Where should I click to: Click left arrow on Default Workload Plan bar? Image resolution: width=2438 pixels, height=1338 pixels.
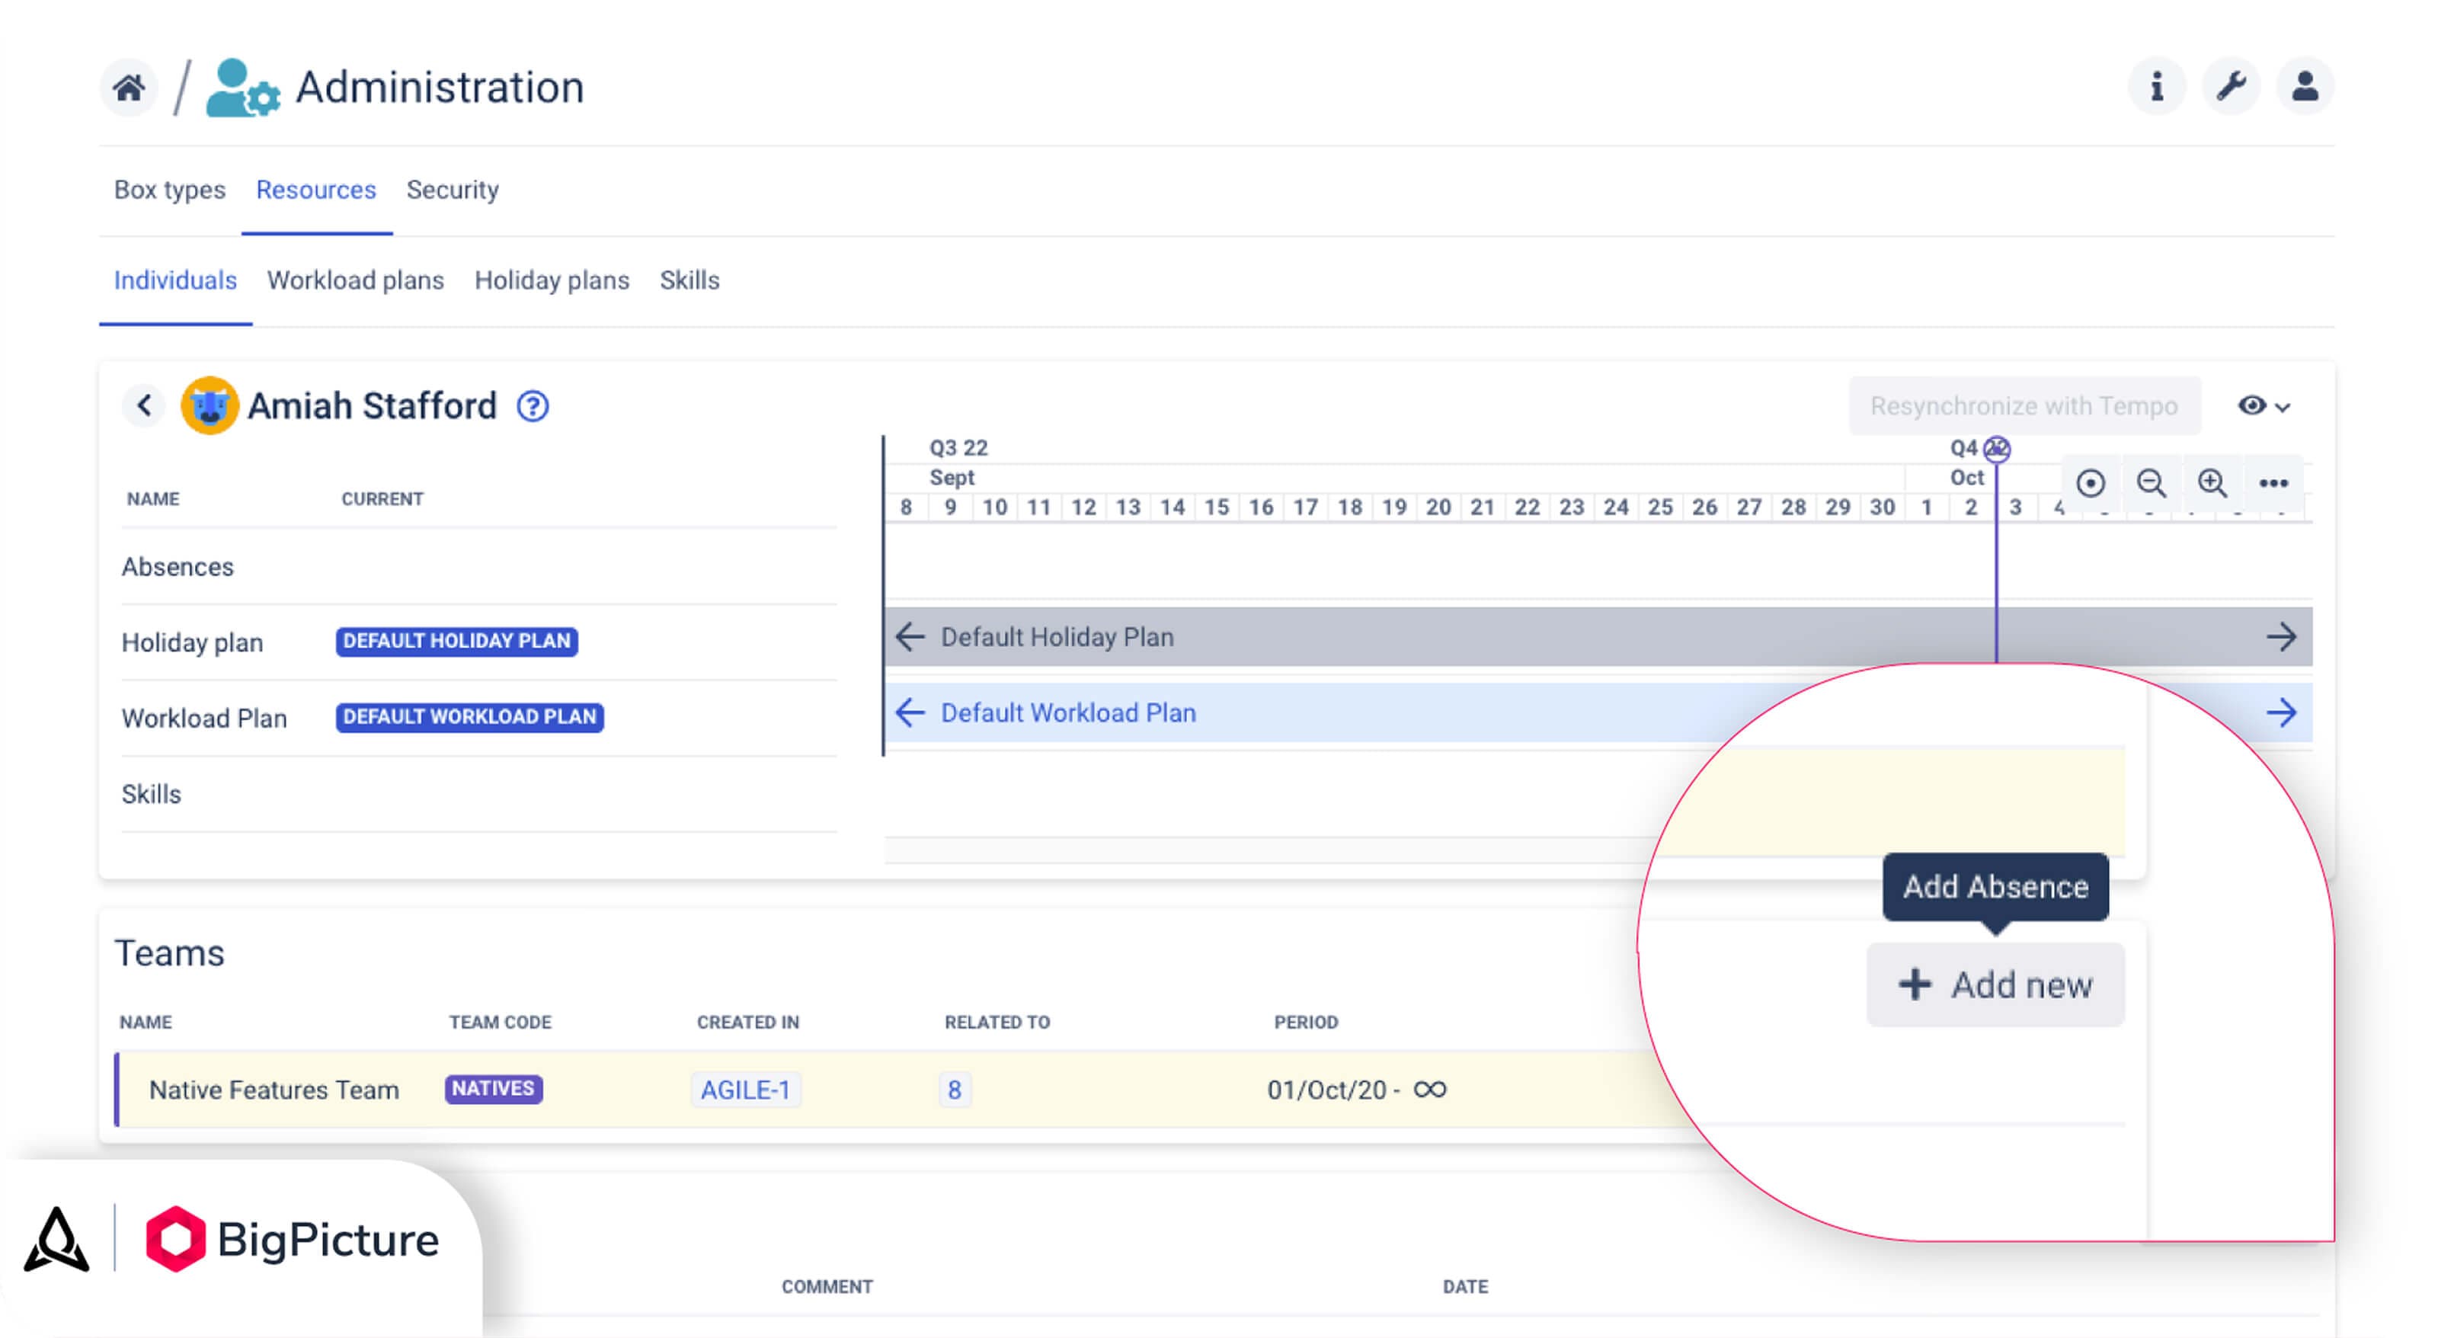pos(910,712)
